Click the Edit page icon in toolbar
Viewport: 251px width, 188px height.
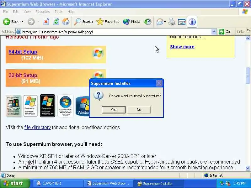(182, 22)
